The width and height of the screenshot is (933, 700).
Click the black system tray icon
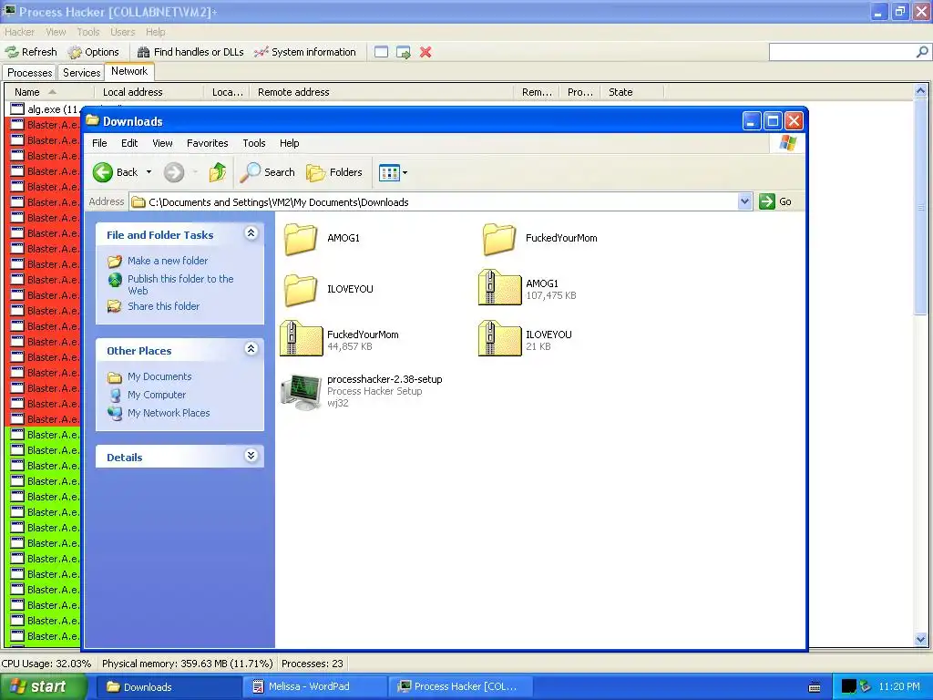click(x=848, y=687)
